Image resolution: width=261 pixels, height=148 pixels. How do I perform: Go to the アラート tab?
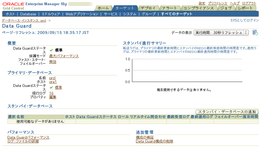pyautogui.click(x=169, y=8)
